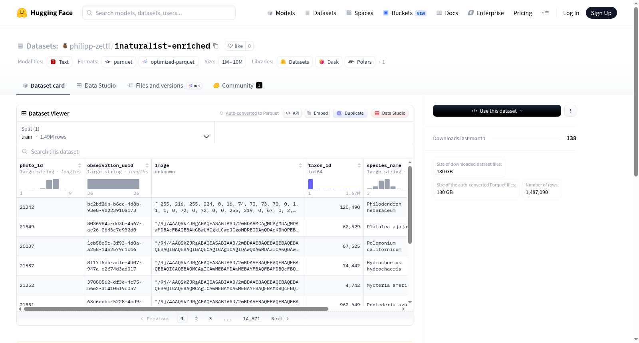Open the Datasets page
Screen dimensions: 639x343
pyautogui.click(x=320, y=13)
